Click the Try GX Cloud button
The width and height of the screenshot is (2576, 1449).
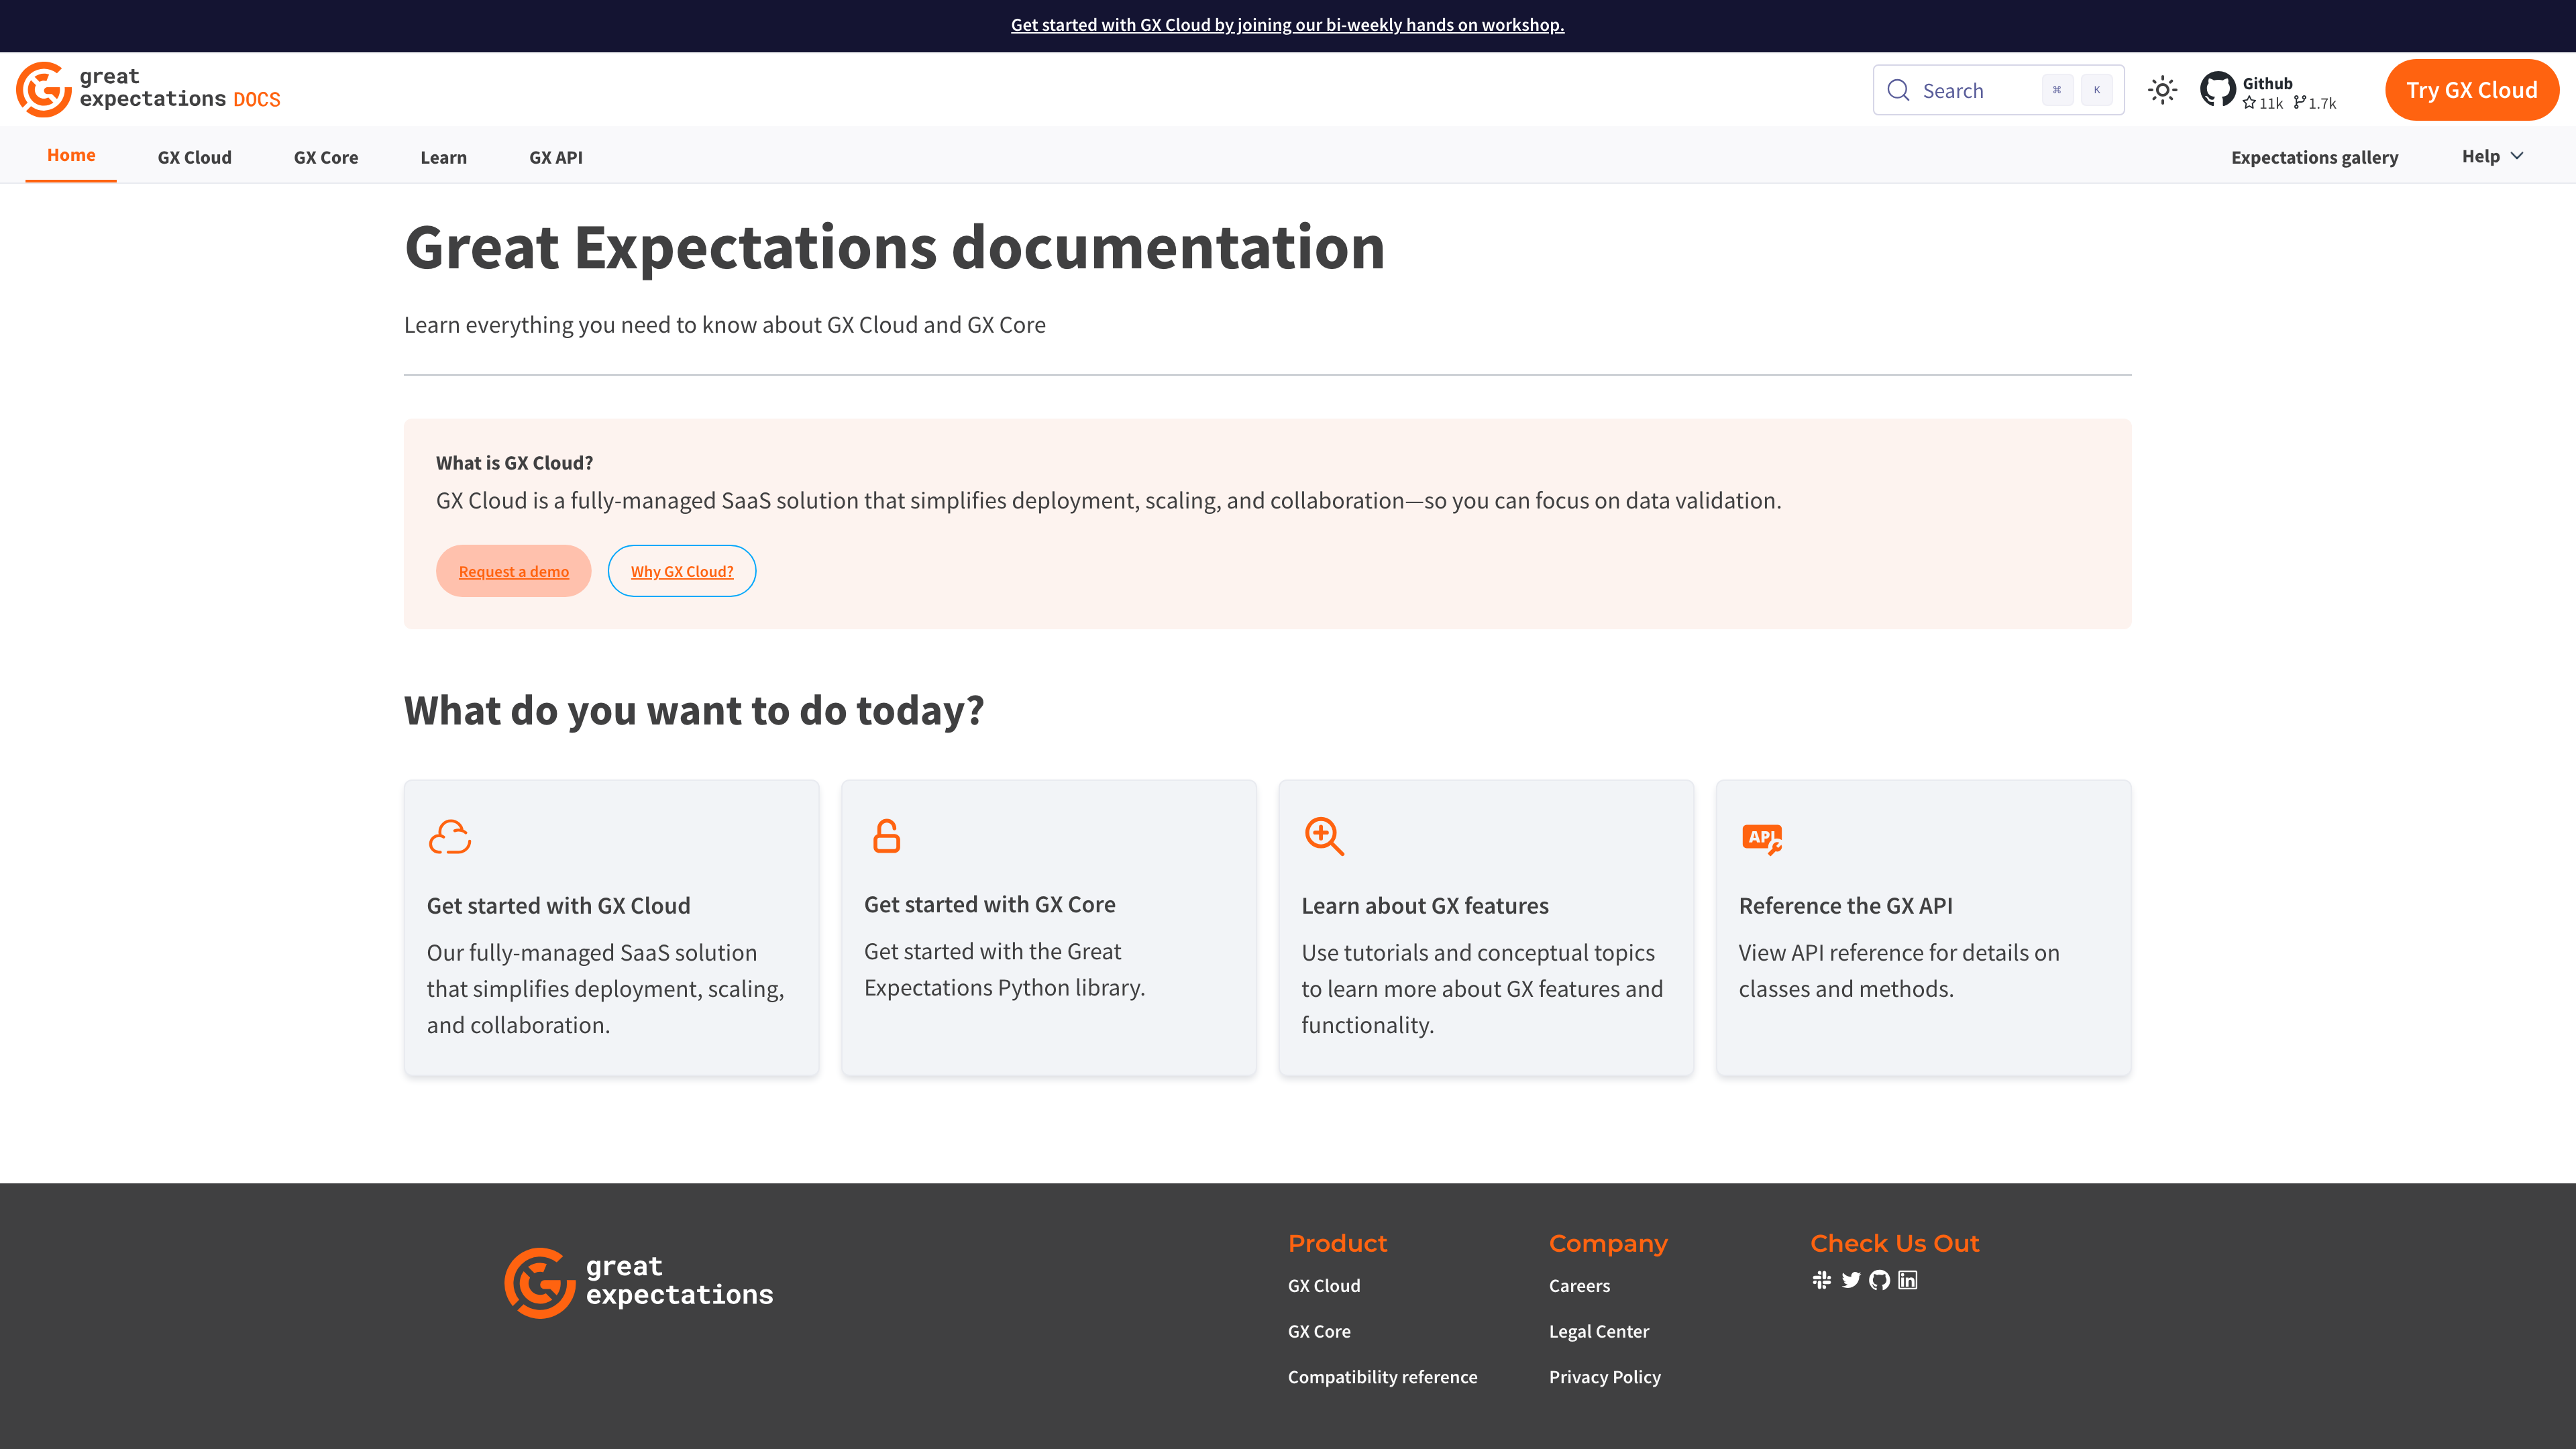[x=2471, y=89]
